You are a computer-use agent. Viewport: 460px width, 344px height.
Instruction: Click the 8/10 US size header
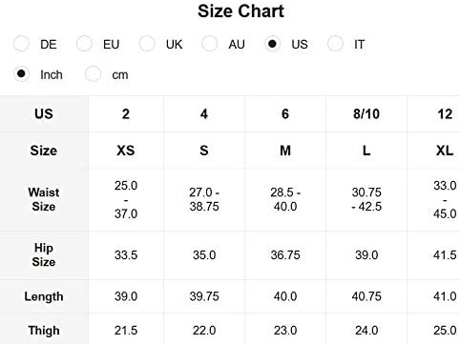point(366,114)
